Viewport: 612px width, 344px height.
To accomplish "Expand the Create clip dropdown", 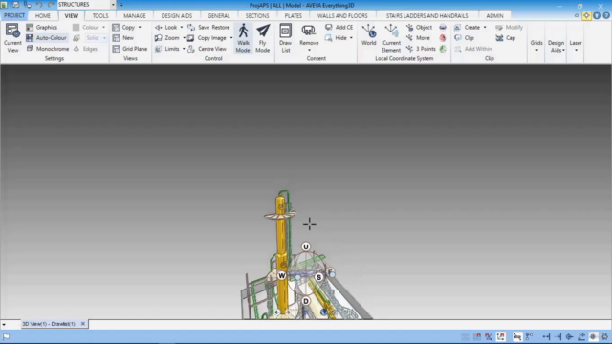I will (485, 28).
